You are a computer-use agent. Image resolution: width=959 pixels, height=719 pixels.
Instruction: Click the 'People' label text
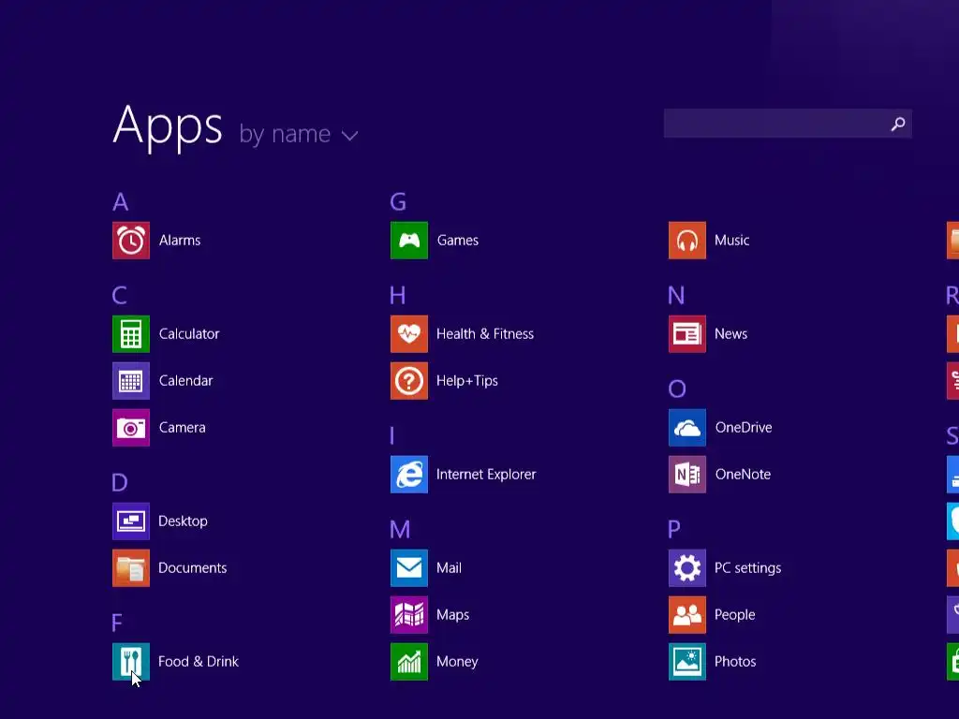coord(735,615)
